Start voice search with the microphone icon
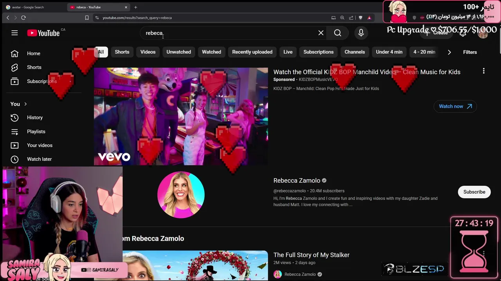The height and width of the screenshot is (281, 501). pos(361,33)
